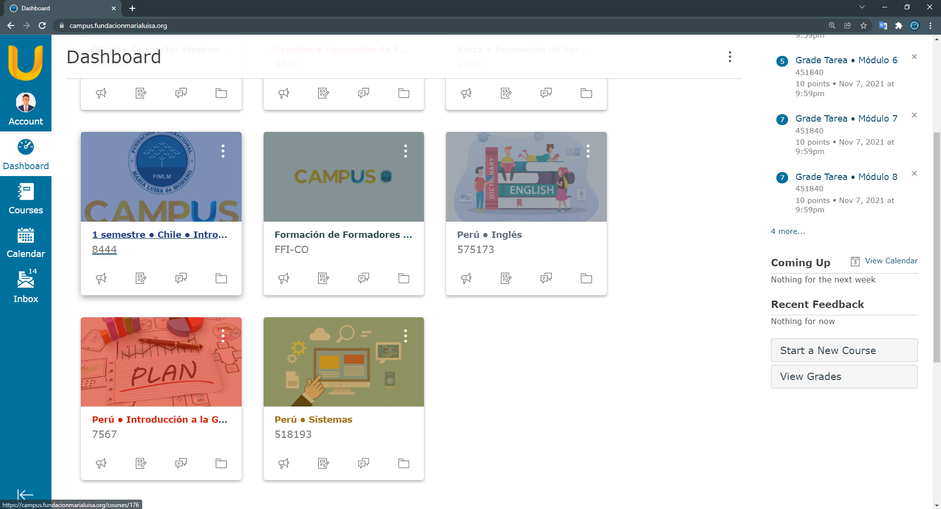Open files folder icon on Chile Intro card
This screenshot has height=509, width=941.
(x=221, y=279)
